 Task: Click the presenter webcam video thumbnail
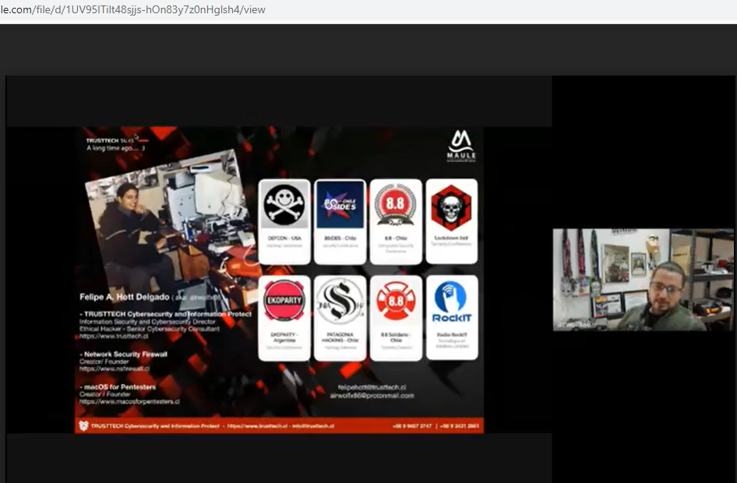click(x=643, y=280)
